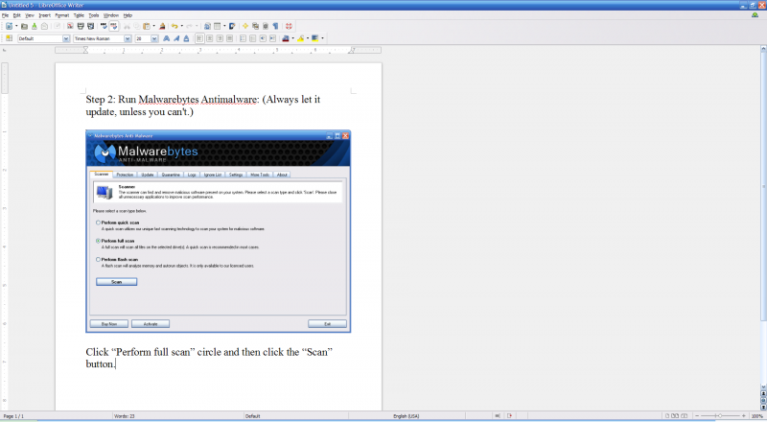Select the 'Perform full scan' radio button
This screenshot has width=767, height=422.
point(98,240)
